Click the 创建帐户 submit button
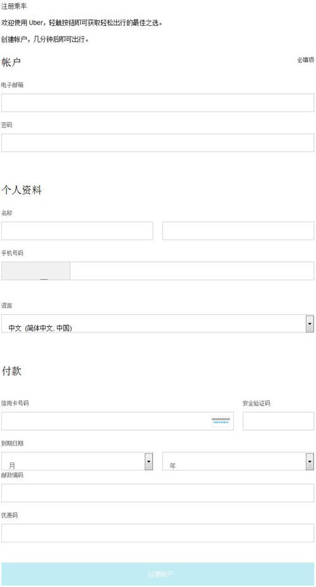This screenshot has width=316, height=587. tap(157, 574)
